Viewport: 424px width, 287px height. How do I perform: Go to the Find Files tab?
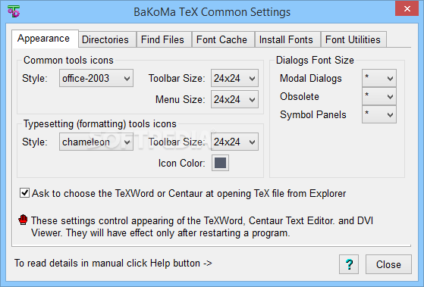coord(164,39)
